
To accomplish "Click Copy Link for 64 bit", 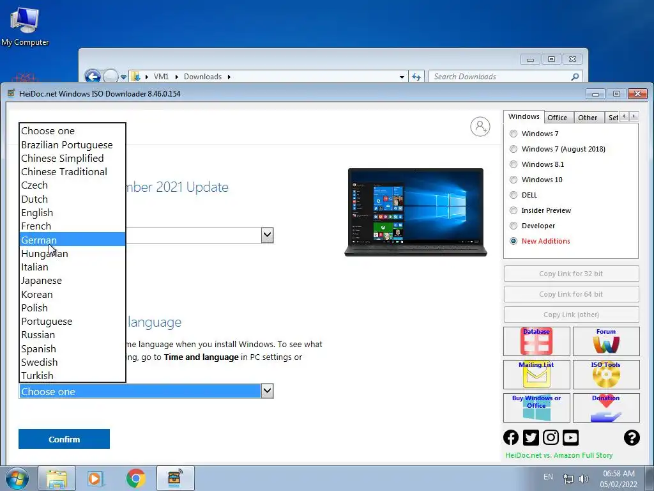I will pyautogui.click(x=571, y=294).
